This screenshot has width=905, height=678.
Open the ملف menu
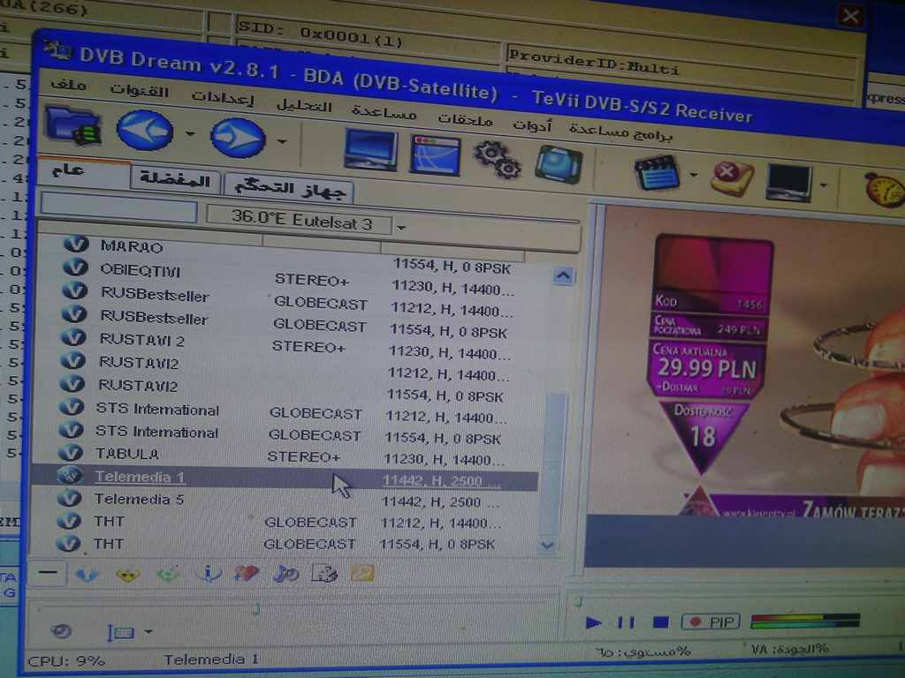tap(68, 85)
